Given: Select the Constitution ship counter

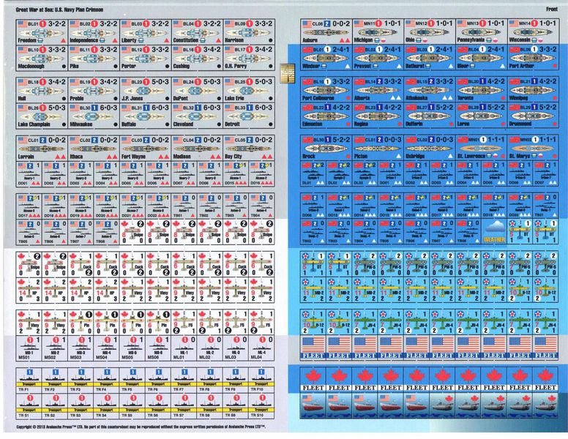Looking at the screenshot, I should [x=197, y=32].
